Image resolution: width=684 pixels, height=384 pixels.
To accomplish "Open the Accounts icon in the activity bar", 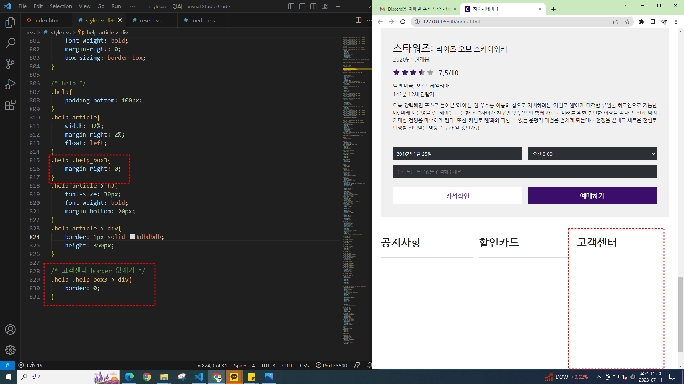I will click(x=10, y=330).
